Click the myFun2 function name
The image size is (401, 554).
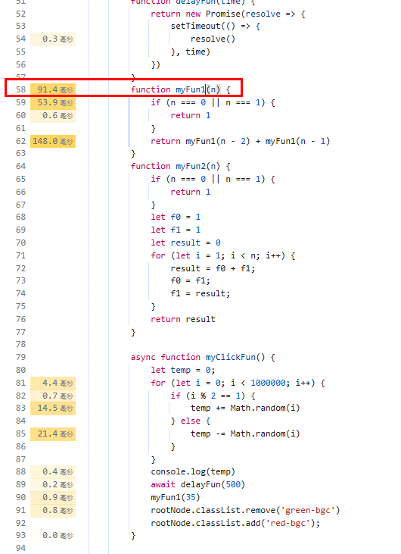[x=191, y=166]
